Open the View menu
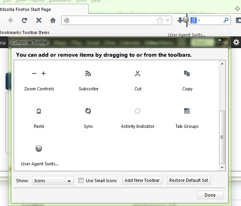241x206 pixels. (x=20, y=1)
